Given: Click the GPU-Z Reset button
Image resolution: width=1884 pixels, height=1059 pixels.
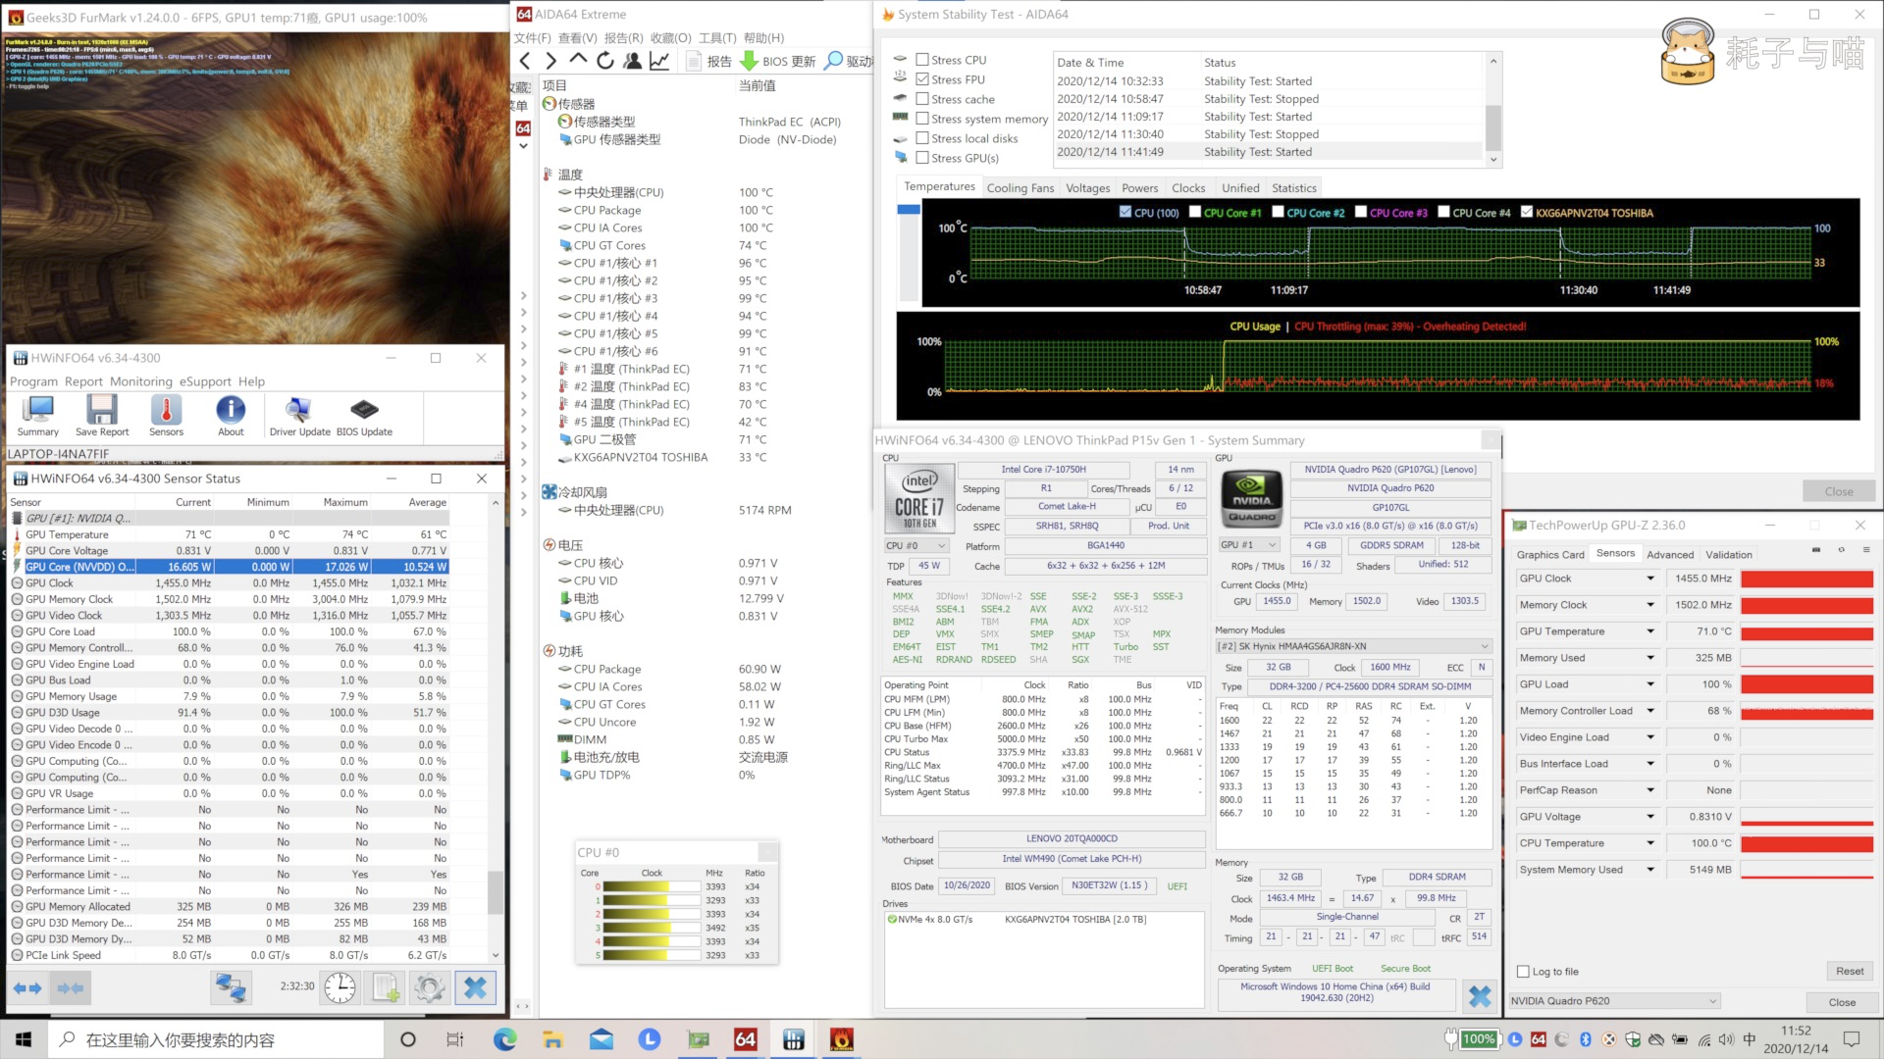Looking at the screenshot, I should point(1849,972).
